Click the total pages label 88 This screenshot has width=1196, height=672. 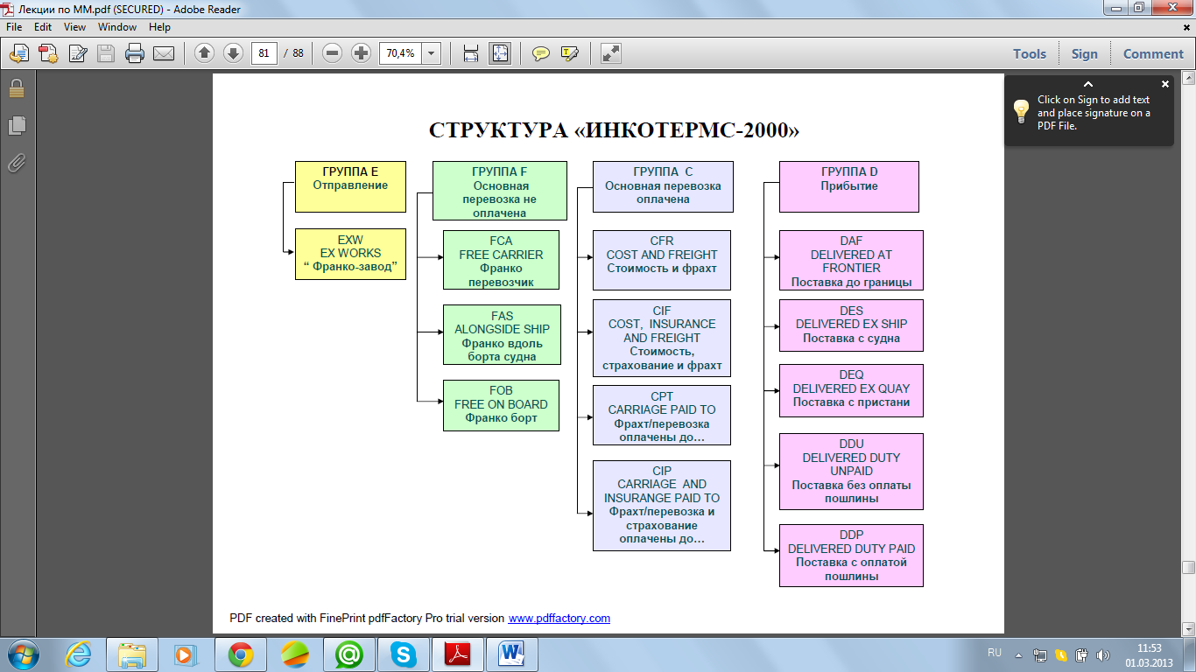click(x=299, y=53)
